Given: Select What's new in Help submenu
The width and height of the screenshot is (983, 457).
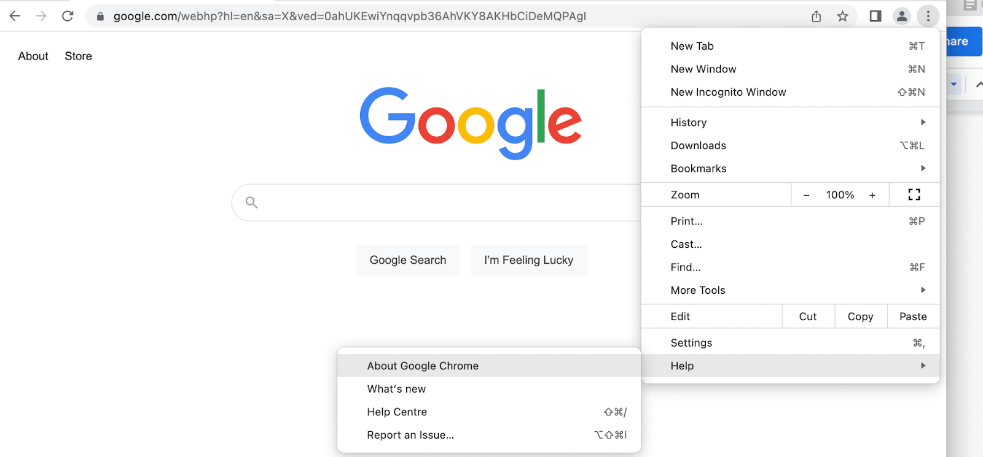Looking at the screenshot, I should coord(489,389).
